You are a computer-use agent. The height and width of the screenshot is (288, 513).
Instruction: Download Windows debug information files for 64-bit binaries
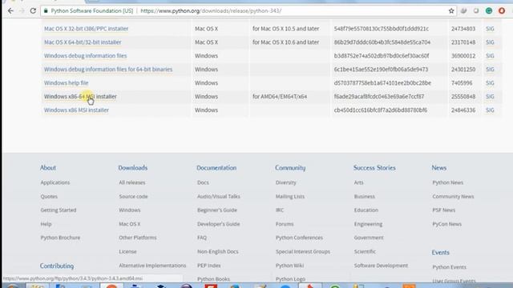(108, 70)
